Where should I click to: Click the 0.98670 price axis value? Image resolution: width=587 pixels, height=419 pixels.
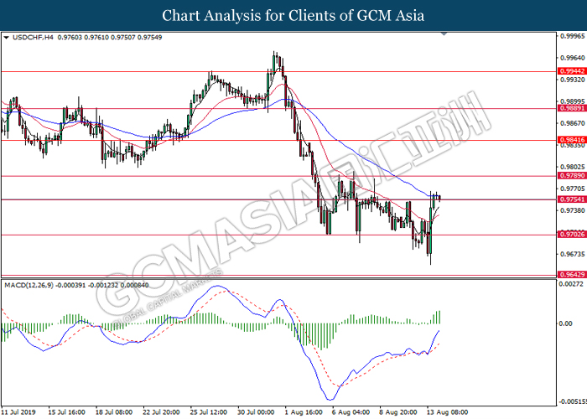pyautogui.click(x=573, y=123)
